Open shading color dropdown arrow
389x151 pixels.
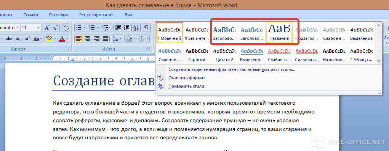click(135, 39)
